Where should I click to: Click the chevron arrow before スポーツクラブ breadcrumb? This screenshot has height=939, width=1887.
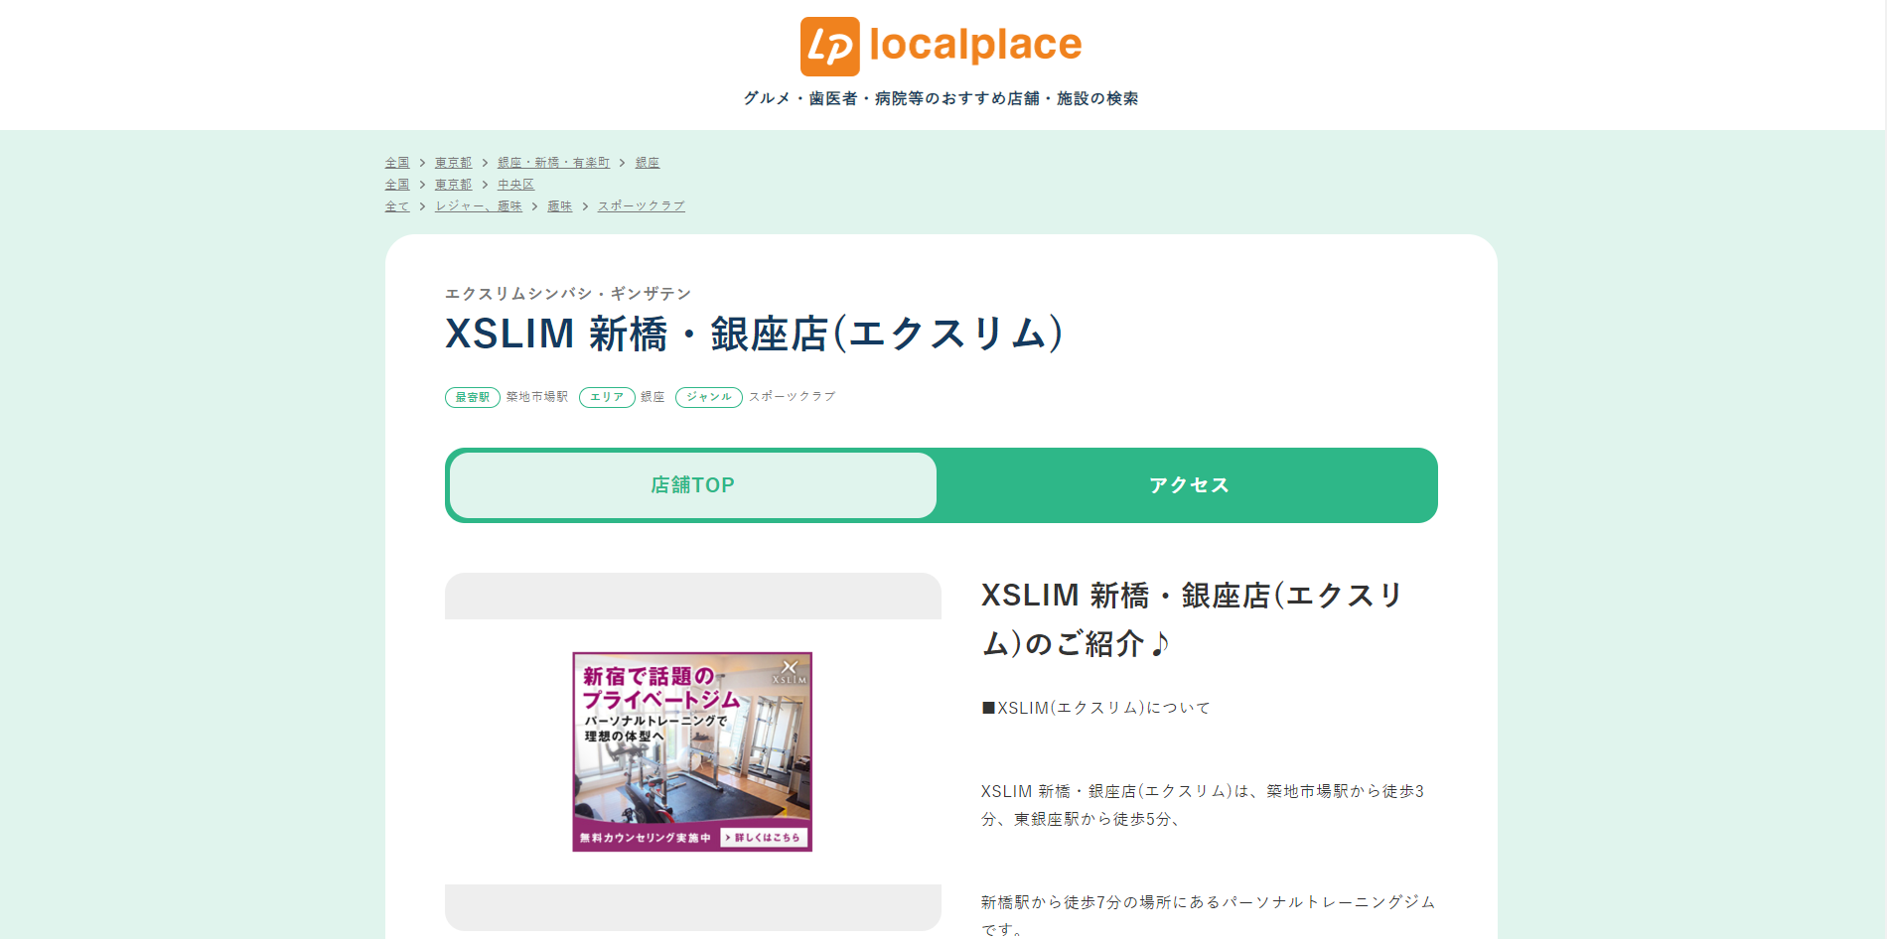click(585, 206)
